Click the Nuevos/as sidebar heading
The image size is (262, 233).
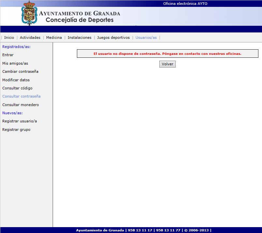[12, 113]
